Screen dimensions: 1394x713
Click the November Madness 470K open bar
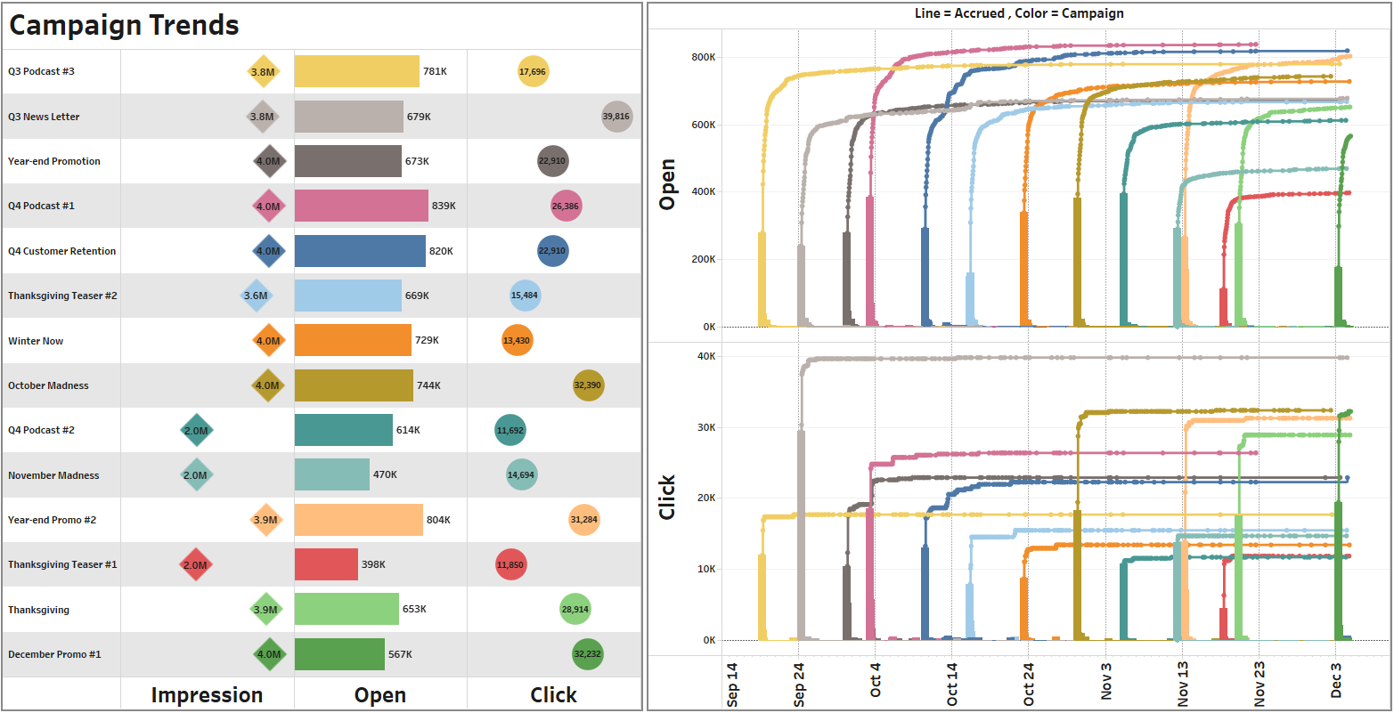[x=331, y=474]
